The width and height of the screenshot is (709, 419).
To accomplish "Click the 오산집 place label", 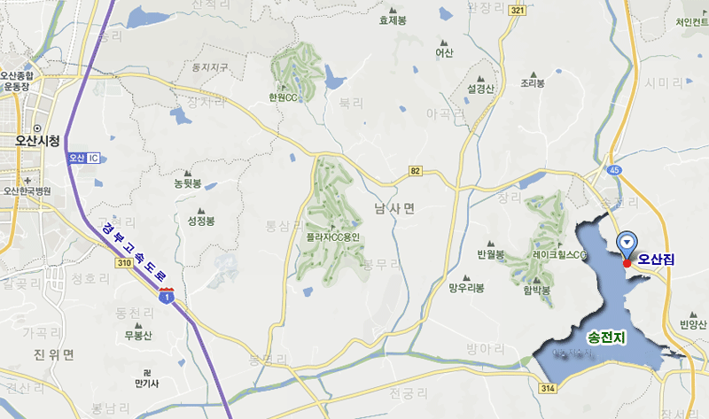I will pos(656,259).
